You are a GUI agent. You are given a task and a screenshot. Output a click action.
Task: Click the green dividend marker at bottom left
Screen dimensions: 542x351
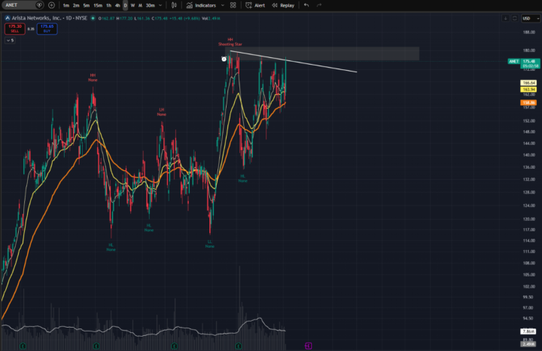[x=23, y=346]
